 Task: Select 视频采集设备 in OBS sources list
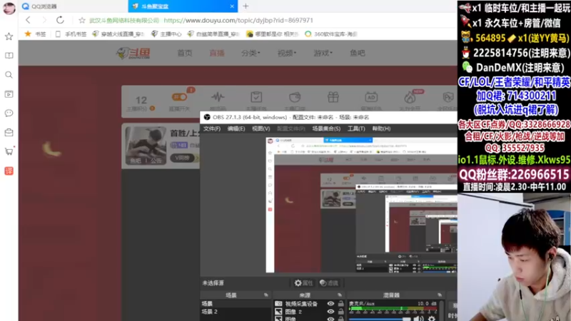click(301, 304)
